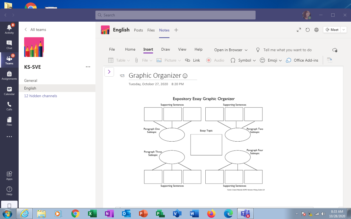Screen dimensions: 351x219
Task: Start a meeting with Meet button
Action: [332, 30]
